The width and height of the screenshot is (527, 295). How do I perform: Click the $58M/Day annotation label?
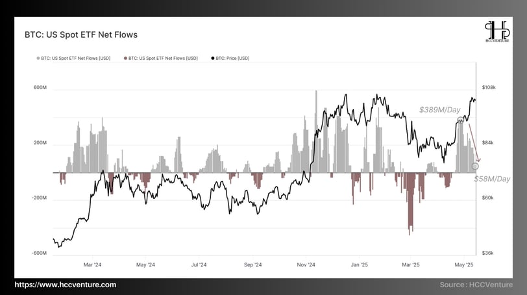[492, 179]
